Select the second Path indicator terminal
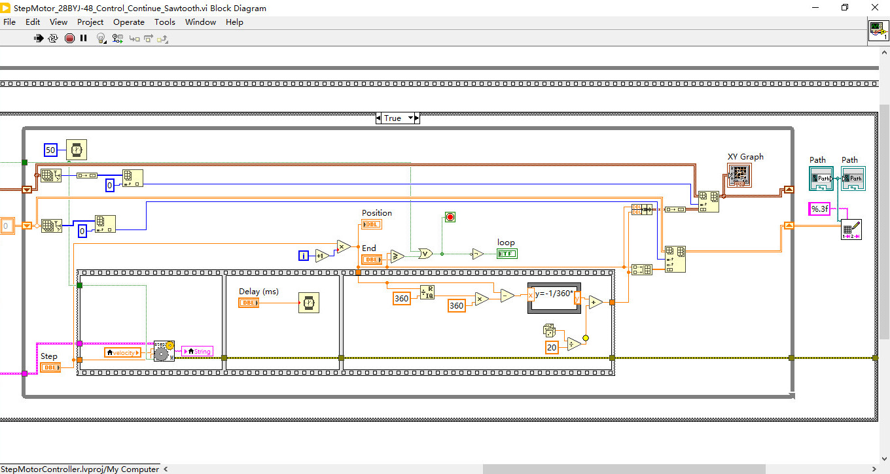890x474 pixels. pos(853,178)
